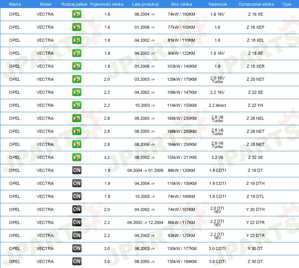The height and width of the screenshot is (268, 299).
Task: Click power value 77kW / 105KM
Action: pyautogui.click(x=181, y=27)
